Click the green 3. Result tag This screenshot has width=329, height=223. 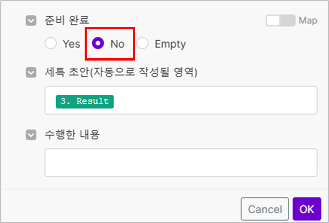pyautogui.click(x=85, y=101)
